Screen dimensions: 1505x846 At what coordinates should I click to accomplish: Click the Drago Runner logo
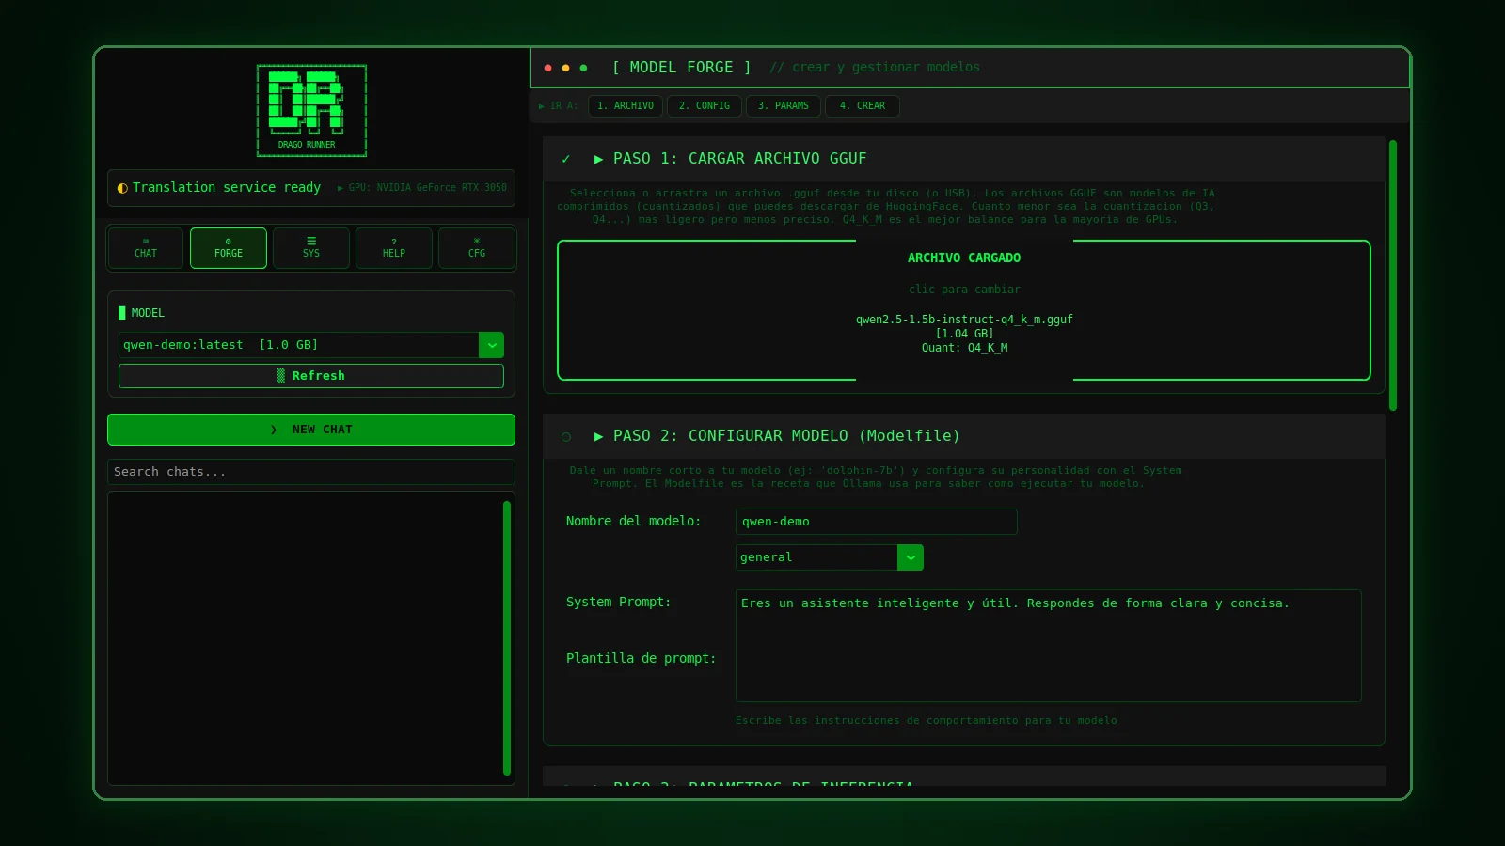[311, 110]
